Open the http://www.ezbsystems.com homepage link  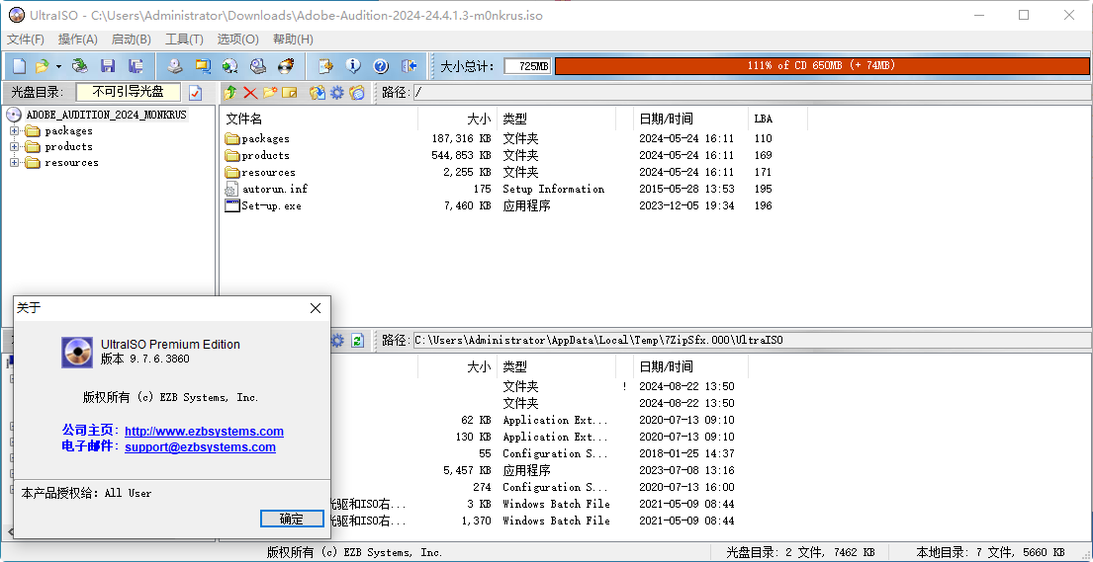coord(204,432)
